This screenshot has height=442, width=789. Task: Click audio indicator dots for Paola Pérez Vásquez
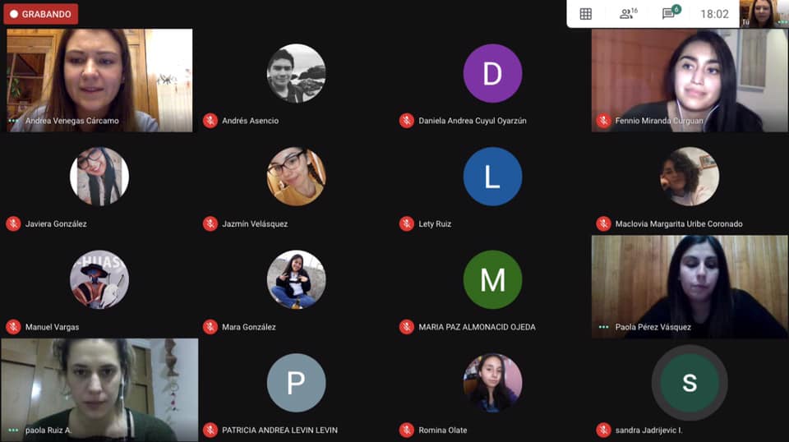(603, 327)
